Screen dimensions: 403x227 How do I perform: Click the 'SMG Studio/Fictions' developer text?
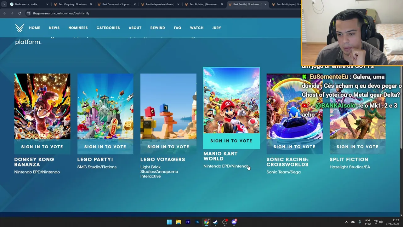(x=97, y=167)
